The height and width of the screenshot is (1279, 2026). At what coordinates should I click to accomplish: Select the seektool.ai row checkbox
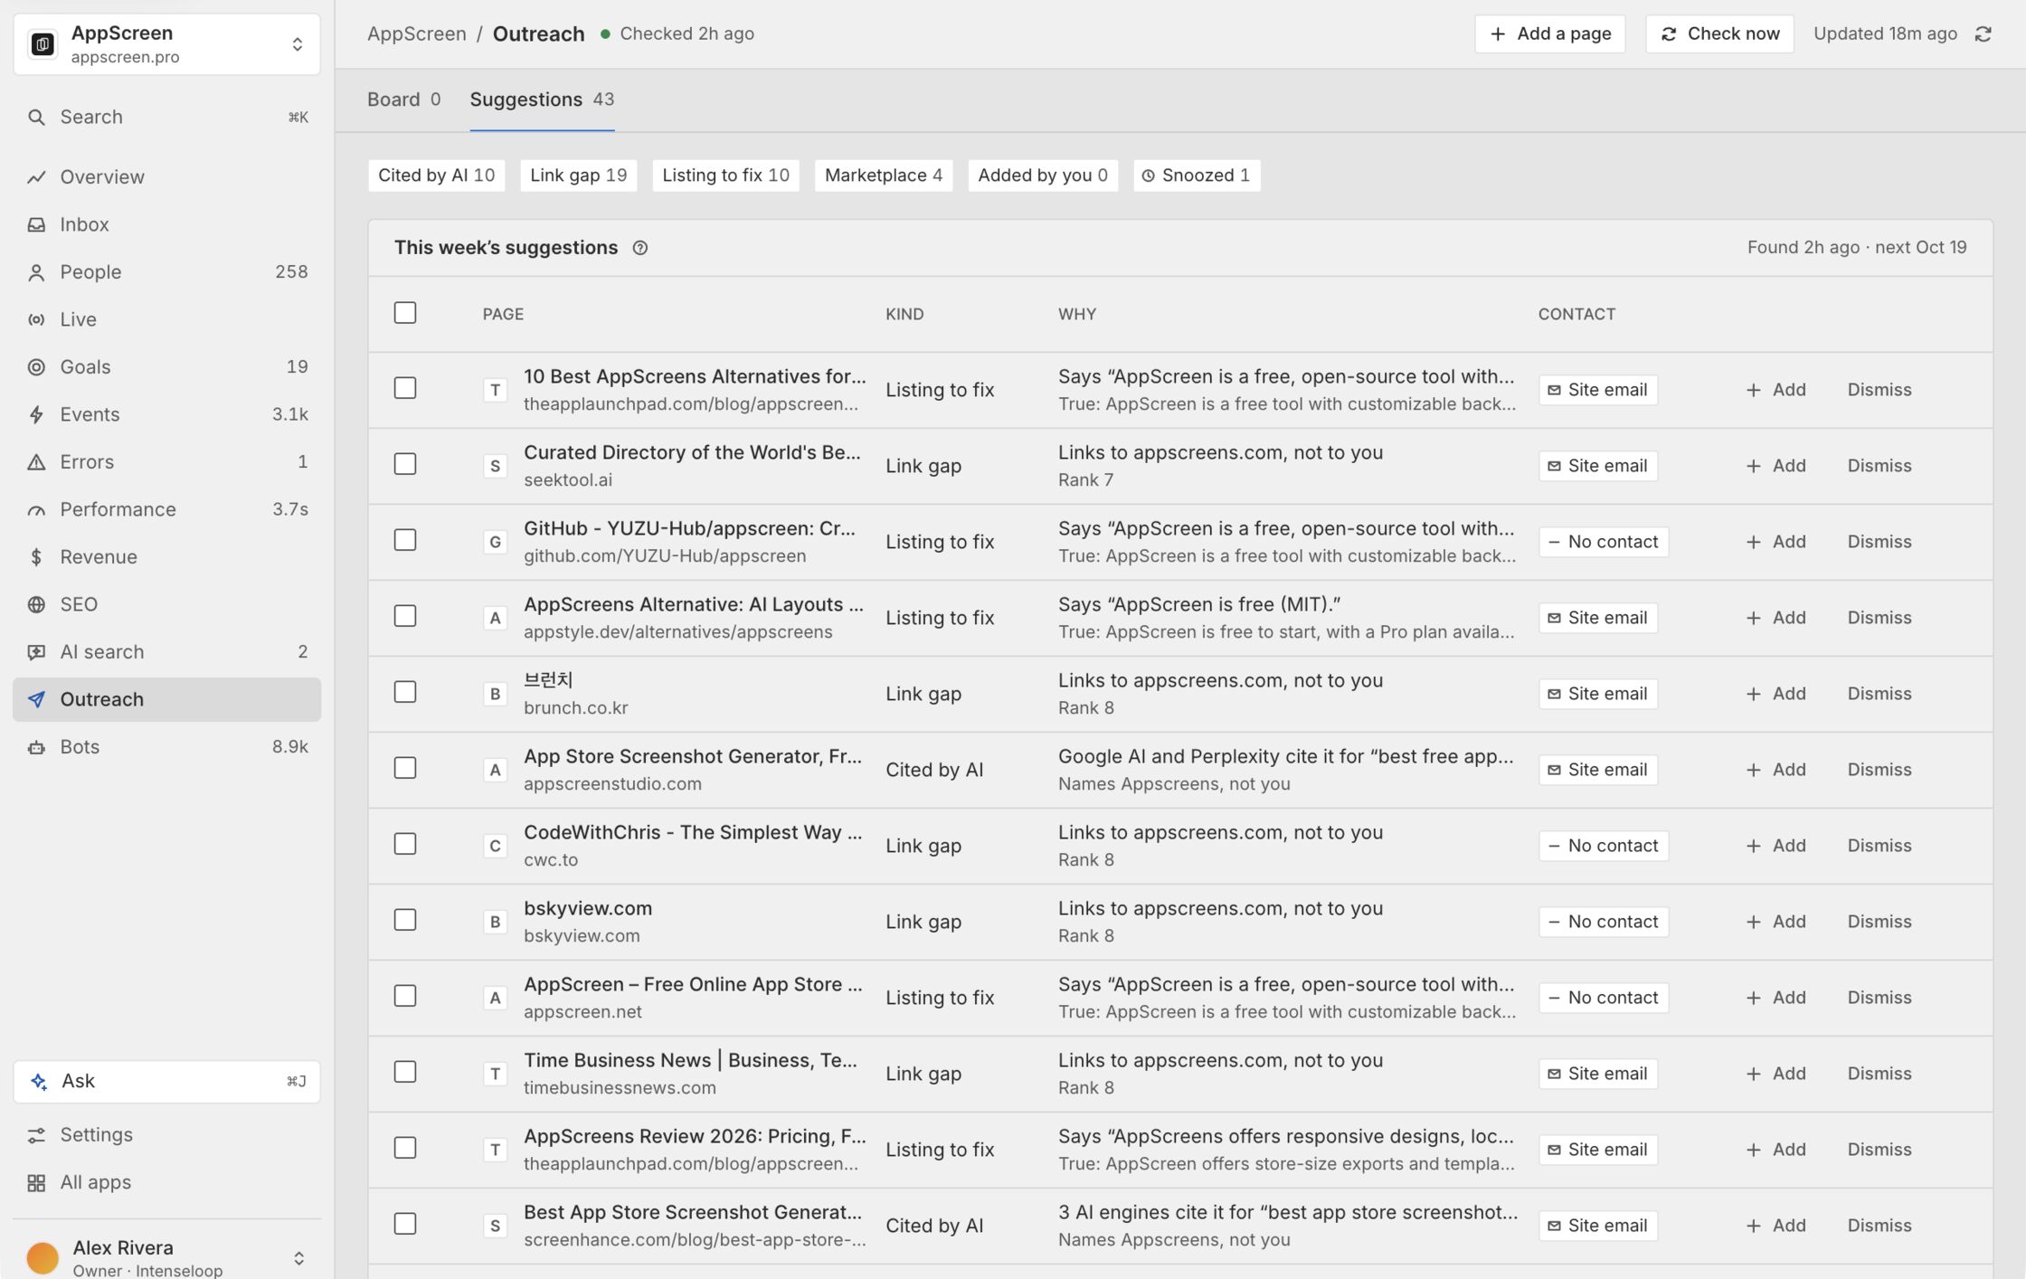coord(405,464)
